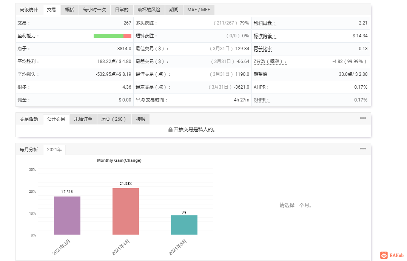Open the 高级统计 tab
Image resolution: width=407 pixels, height=261 pixels.
[29, 10]
